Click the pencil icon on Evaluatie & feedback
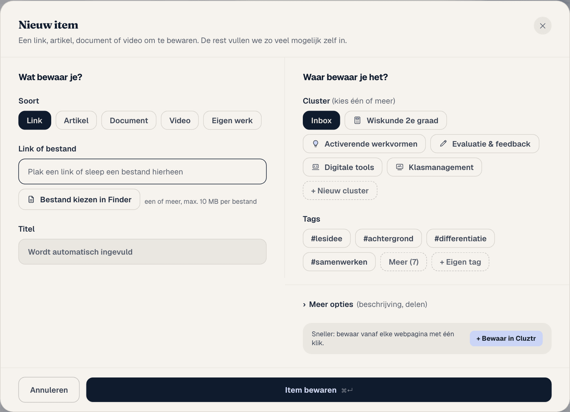This screenshot has width=570, height=412. click(443, 144)
